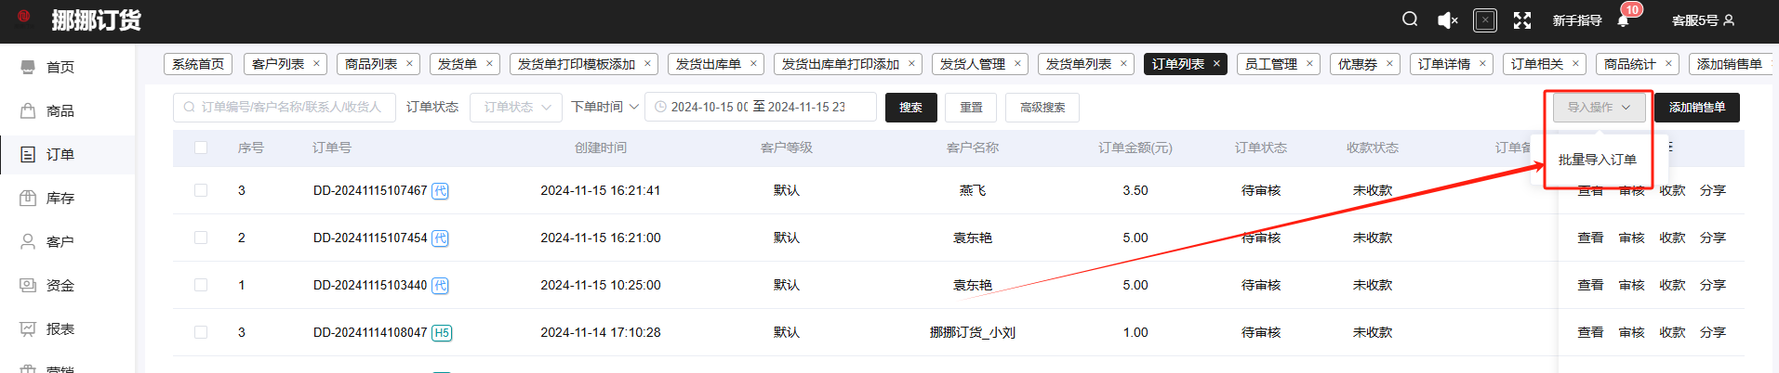Toggle fullscreen with the expand icon
Image resolution: width=1779 pixels, height=373 pixels.
pyautogui.click(x=1522, y=20)
